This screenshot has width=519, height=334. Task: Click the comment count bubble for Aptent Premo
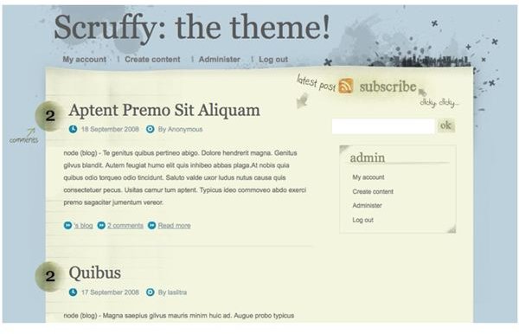(x=49, y=116)
